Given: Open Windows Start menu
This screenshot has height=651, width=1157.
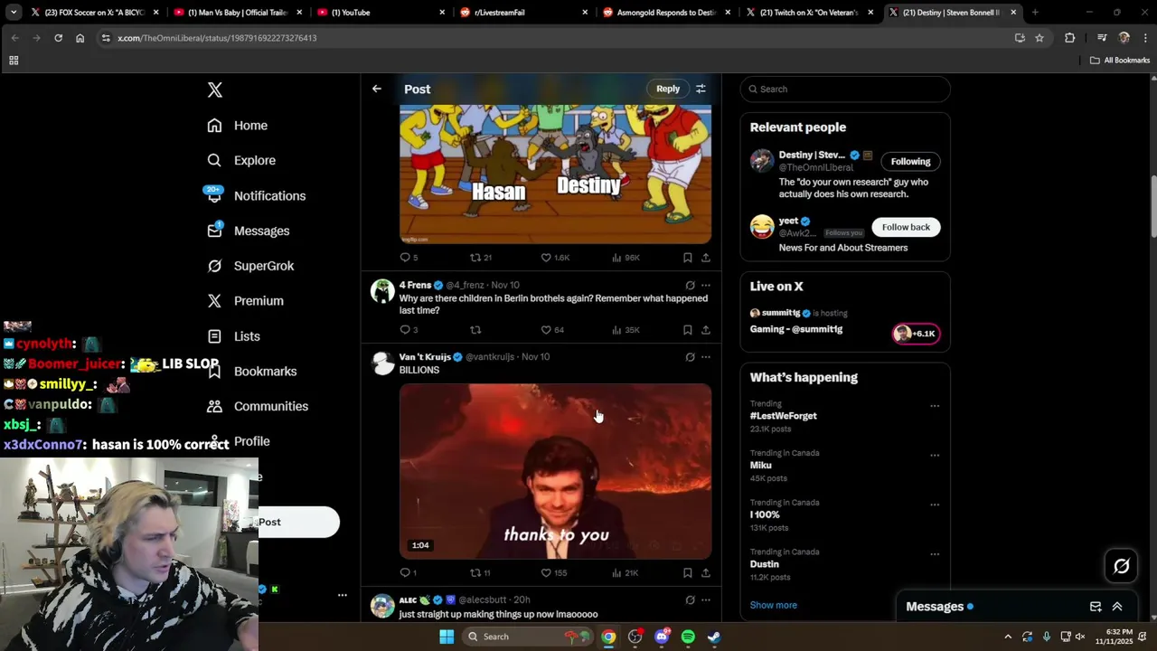Looking at the screenshot, I should (447, 637).
